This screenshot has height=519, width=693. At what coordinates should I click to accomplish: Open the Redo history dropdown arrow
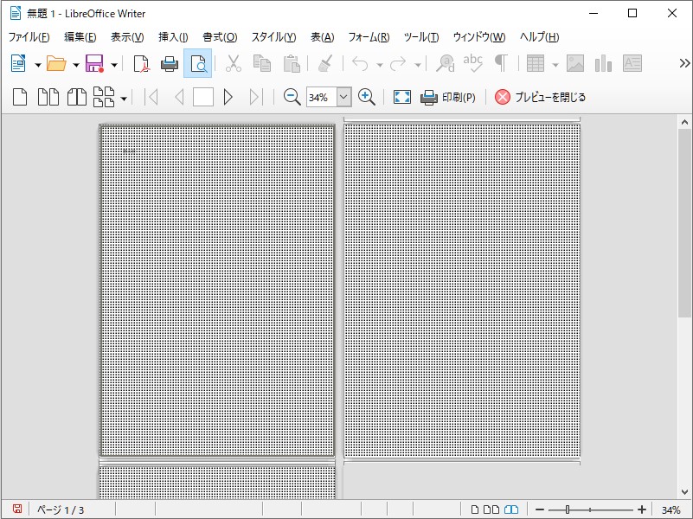(x=417, y=66)
